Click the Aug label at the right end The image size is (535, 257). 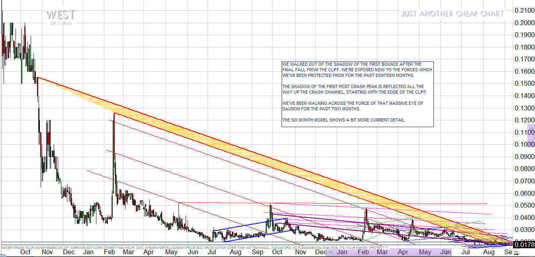pos(489,252)
